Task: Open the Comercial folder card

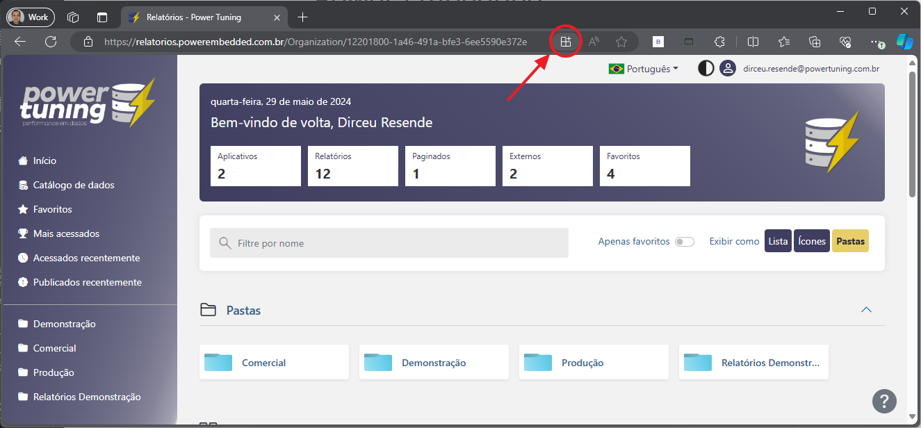Action: pyautogui.click(x=274, y=363)
